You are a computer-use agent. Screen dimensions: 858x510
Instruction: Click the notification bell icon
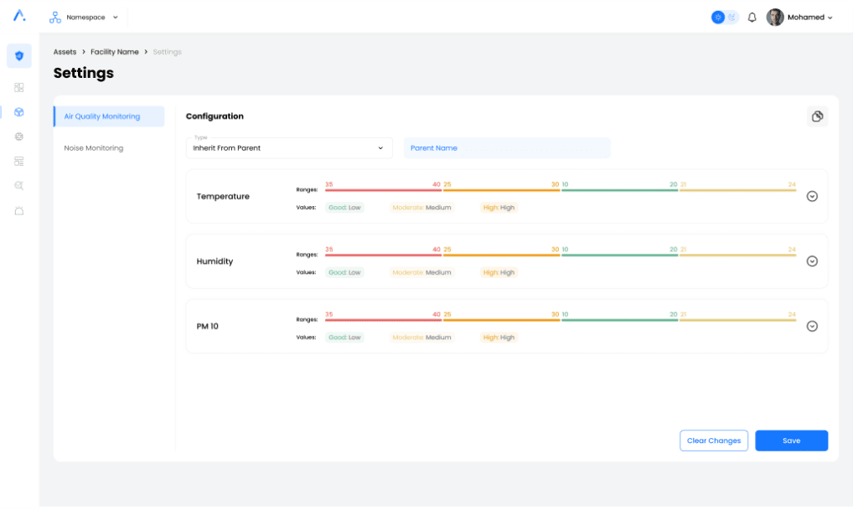(752, 18)
